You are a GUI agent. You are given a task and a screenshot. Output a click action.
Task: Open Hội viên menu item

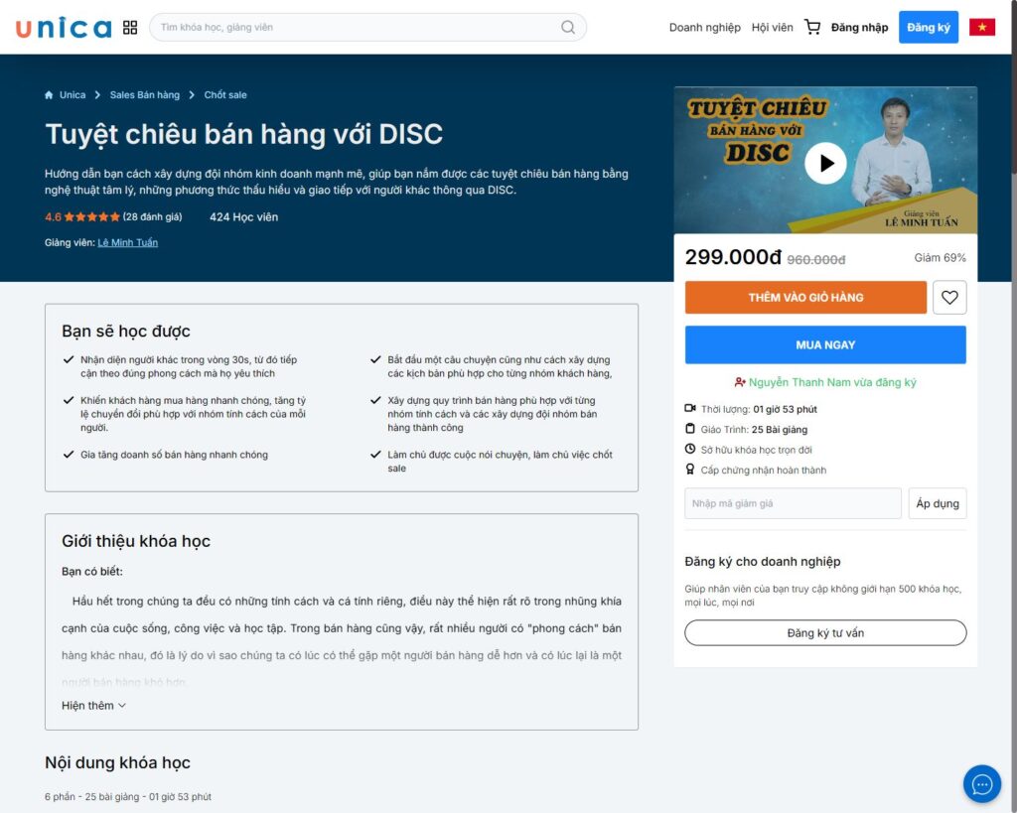point(772,28)
